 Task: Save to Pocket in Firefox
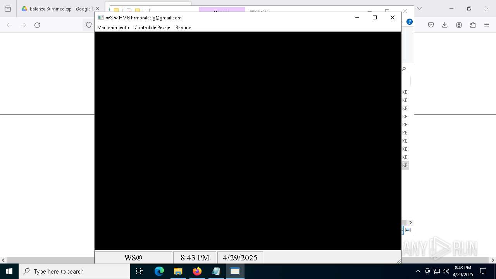tap(431, 25)
